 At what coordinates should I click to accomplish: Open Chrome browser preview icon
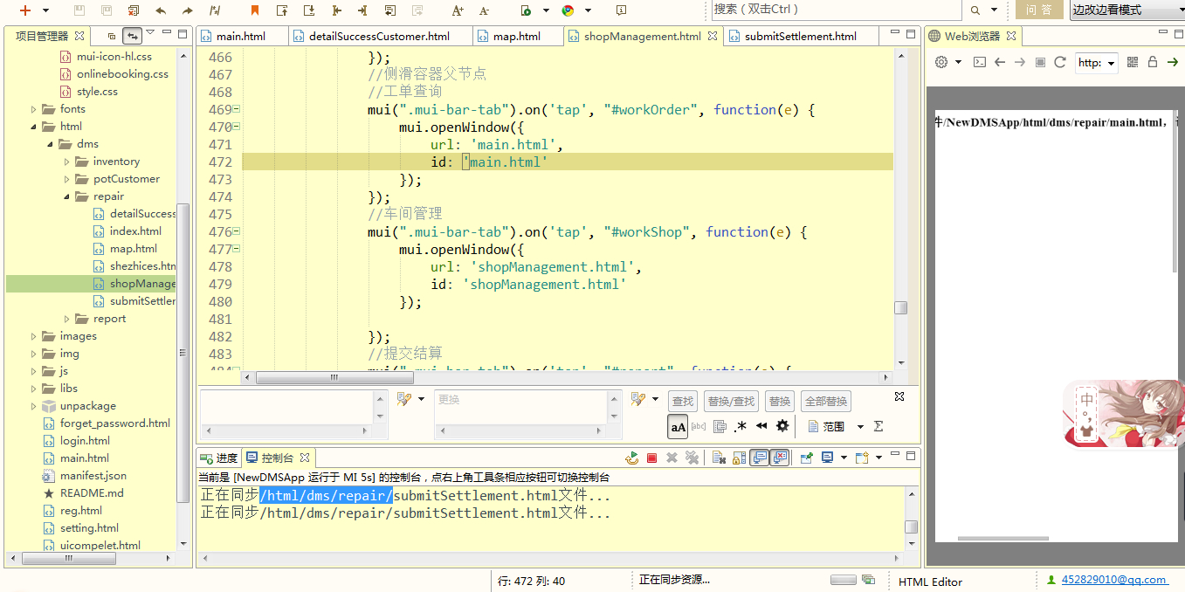coord(568,10)
